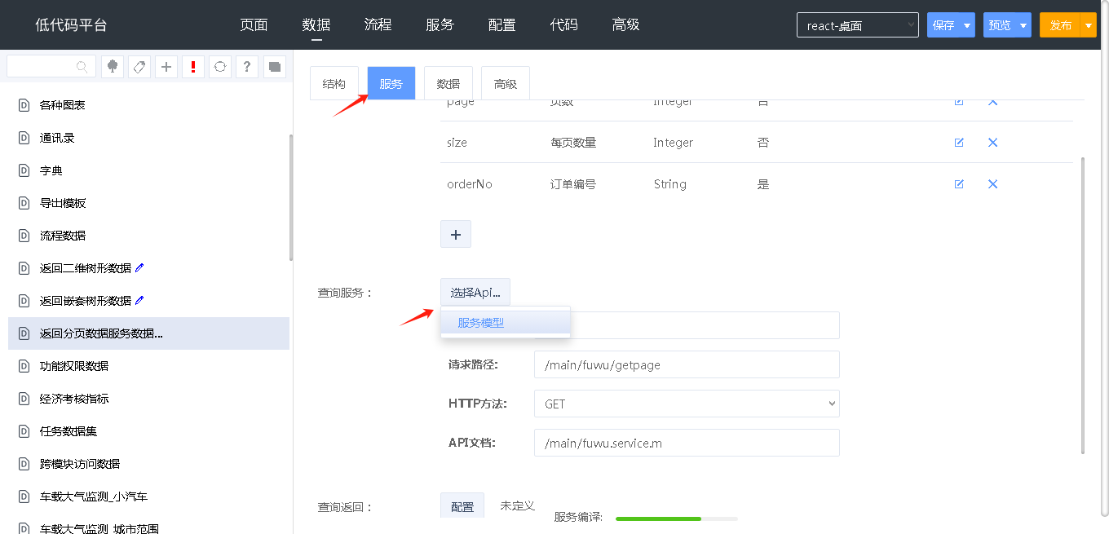Click the refresh icon in sidebar toolbar
The width and height of the screenshot is (1109, 534).
tap(220, 67)
